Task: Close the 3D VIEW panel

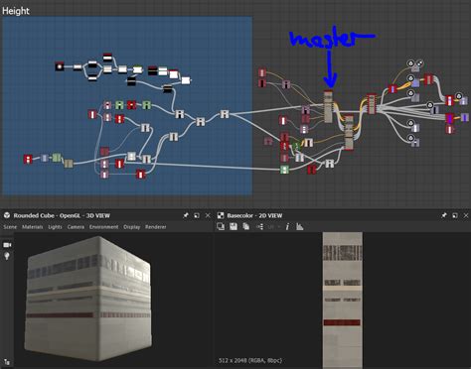Action: click(208, 215)
